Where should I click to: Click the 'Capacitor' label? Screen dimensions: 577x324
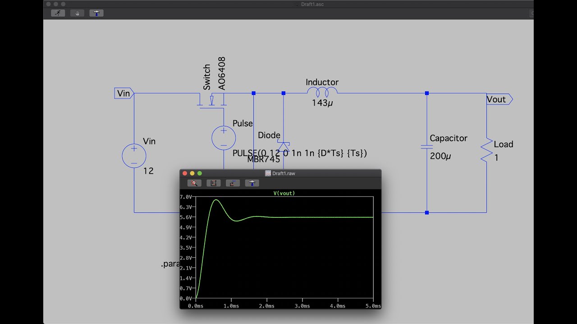[x=449, y=138]
